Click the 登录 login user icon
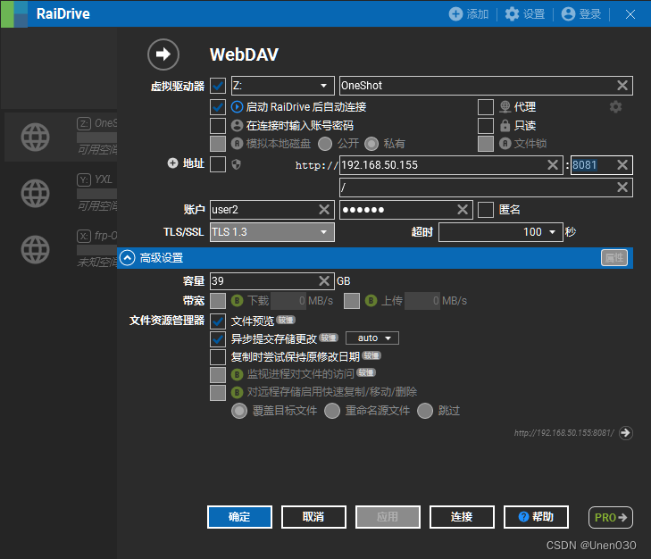This screenshot has height=559, width=651. click(x=568, y=13)
